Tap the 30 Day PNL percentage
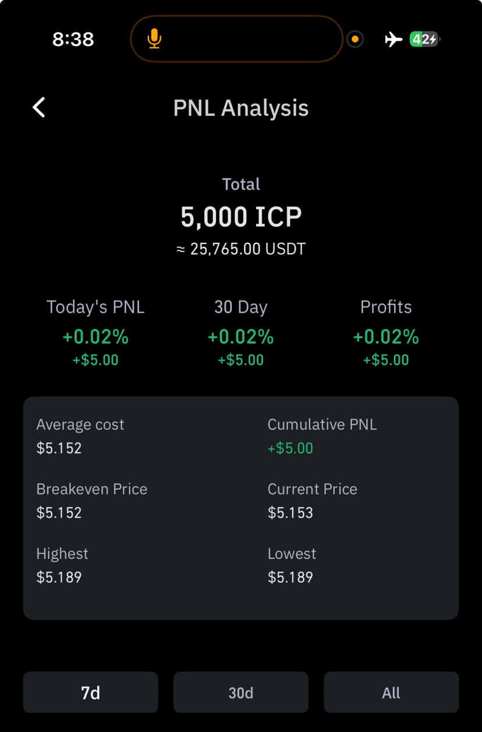The height and width of the screenshot is (732, 482). [241, 337]
